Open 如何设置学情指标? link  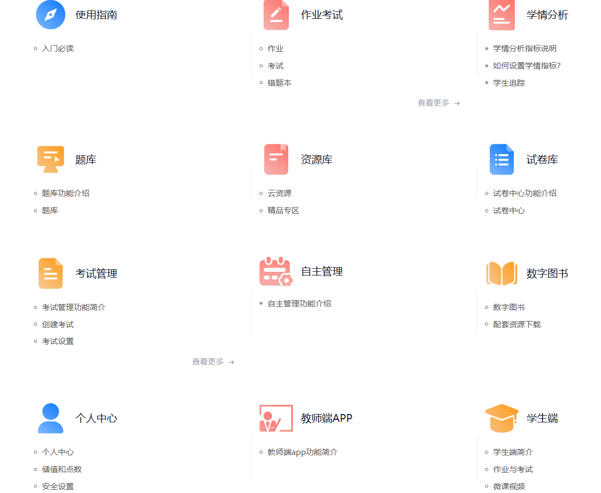pos(527,66)
